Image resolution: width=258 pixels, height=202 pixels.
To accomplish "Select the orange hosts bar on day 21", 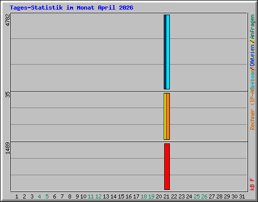I will point(168,116).
